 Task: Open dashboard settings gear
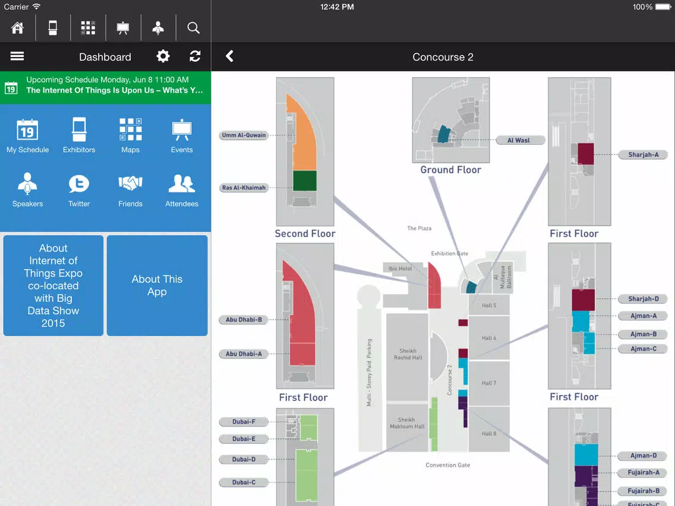(x=163, y=56)
